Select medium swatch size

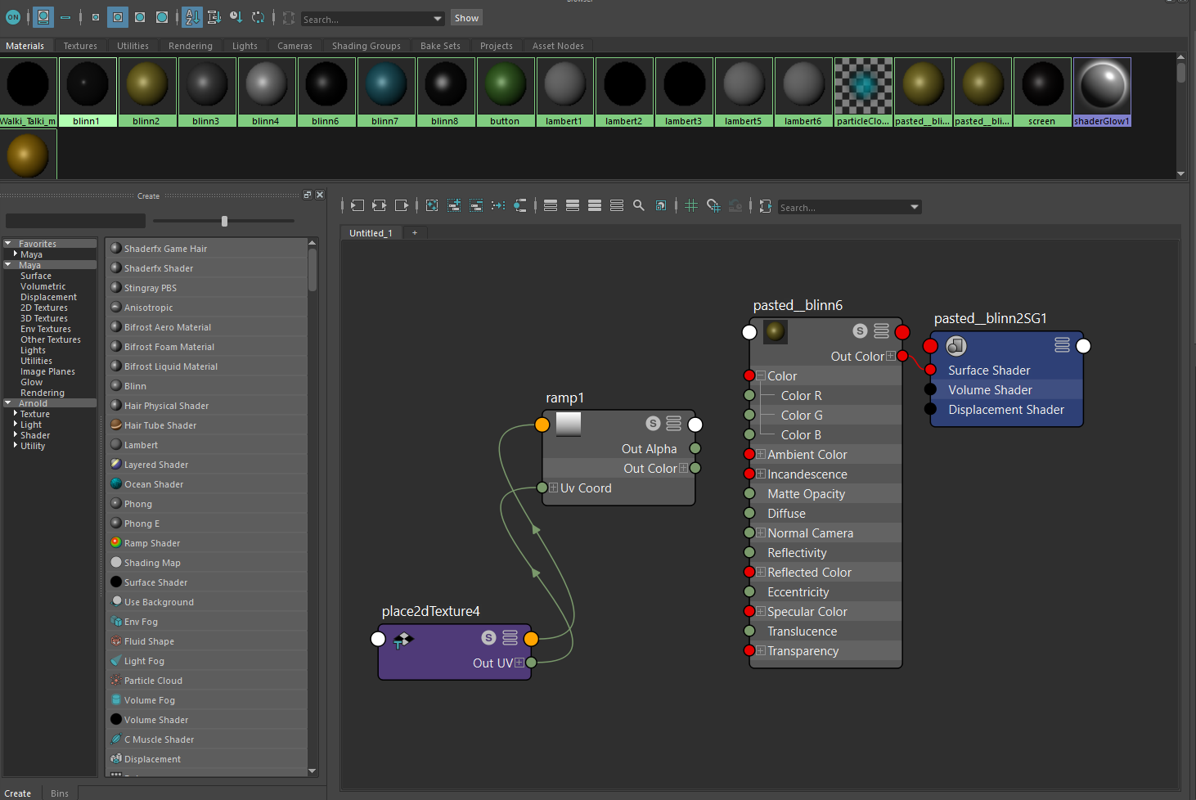118,17
